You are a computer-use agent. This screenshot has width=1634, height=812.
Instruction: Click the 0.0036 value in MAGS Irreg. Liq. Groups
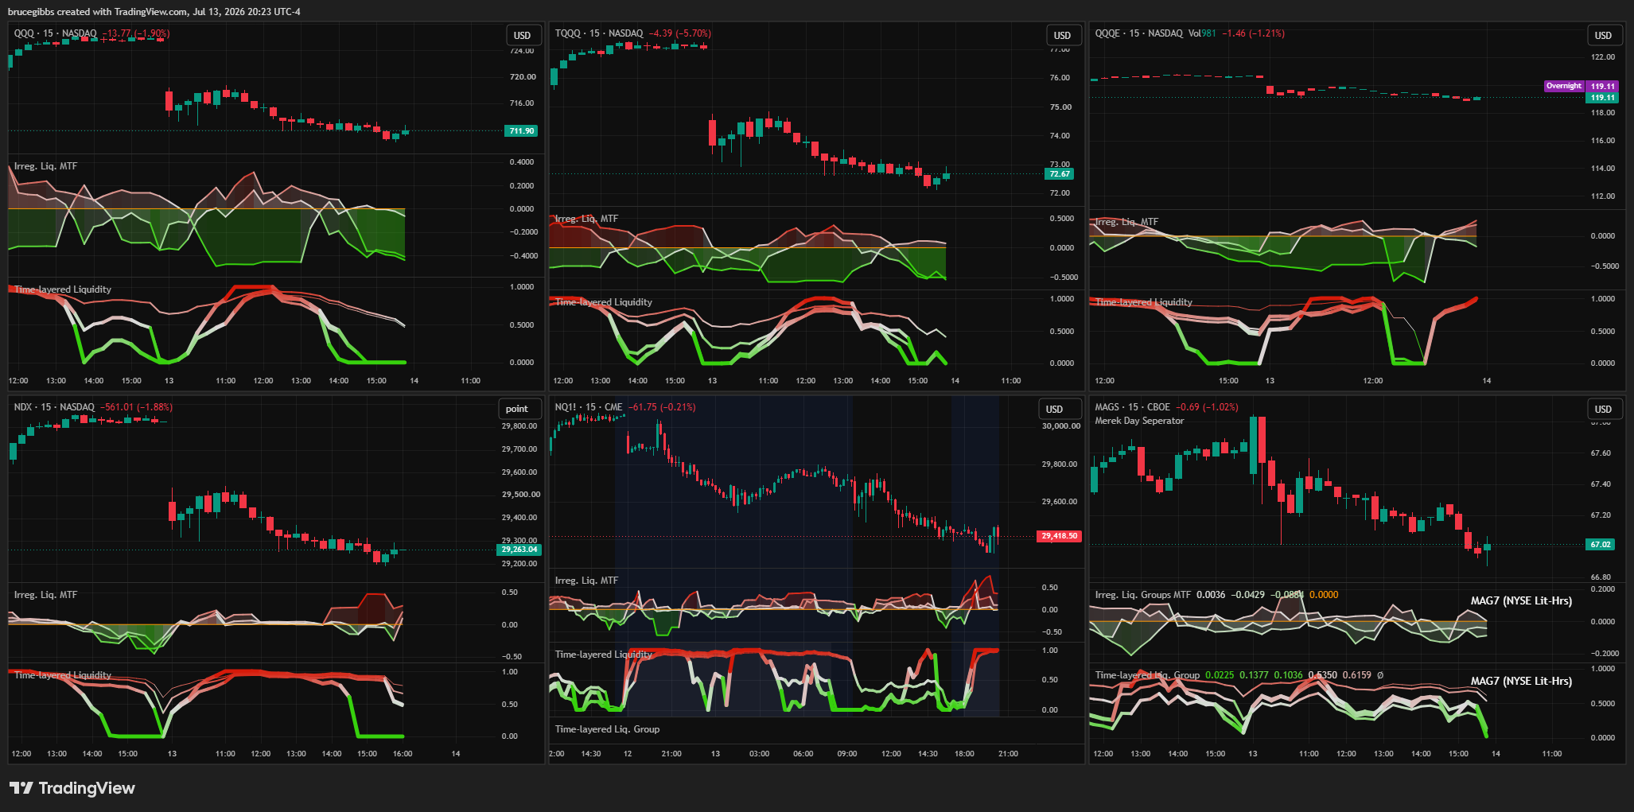[x=1211, y=595]
